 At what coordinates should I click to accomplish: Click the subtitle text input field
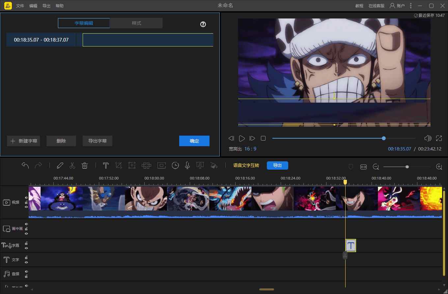pos(148,40)
